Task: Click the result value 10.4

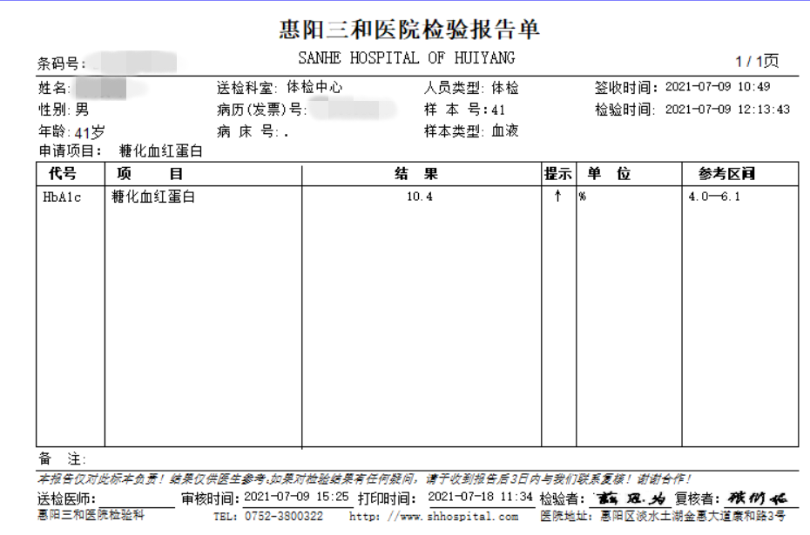Action: [x=420, y=197]
